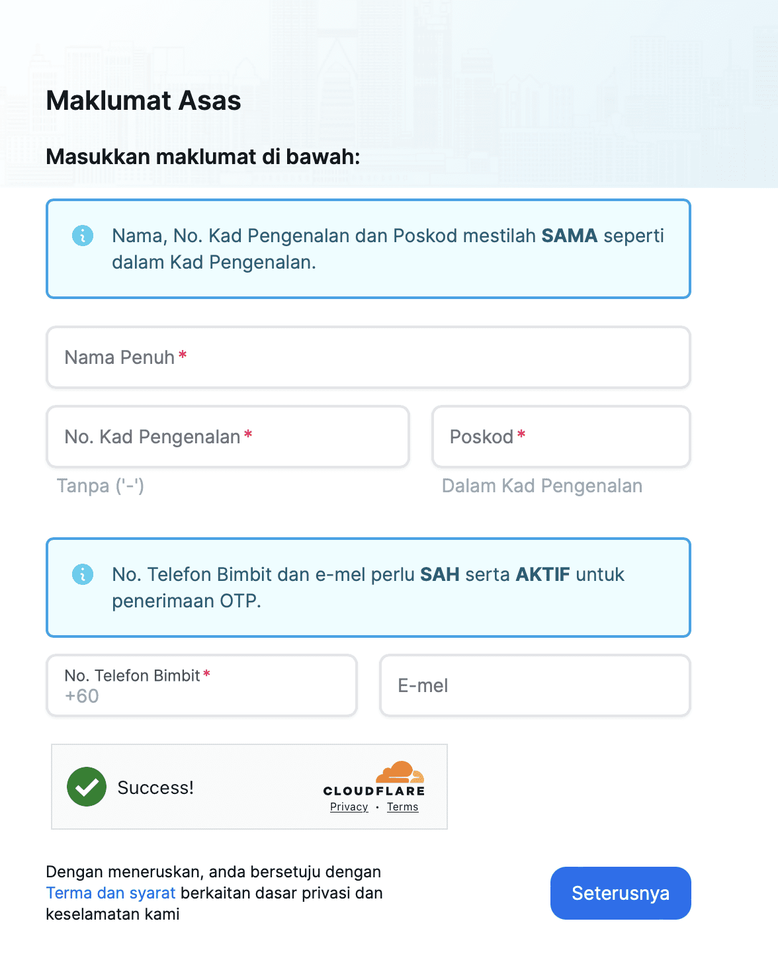Focus the Nama Penuh field
The width and height of the screenshot is (778, 964).
click(368, 357)
